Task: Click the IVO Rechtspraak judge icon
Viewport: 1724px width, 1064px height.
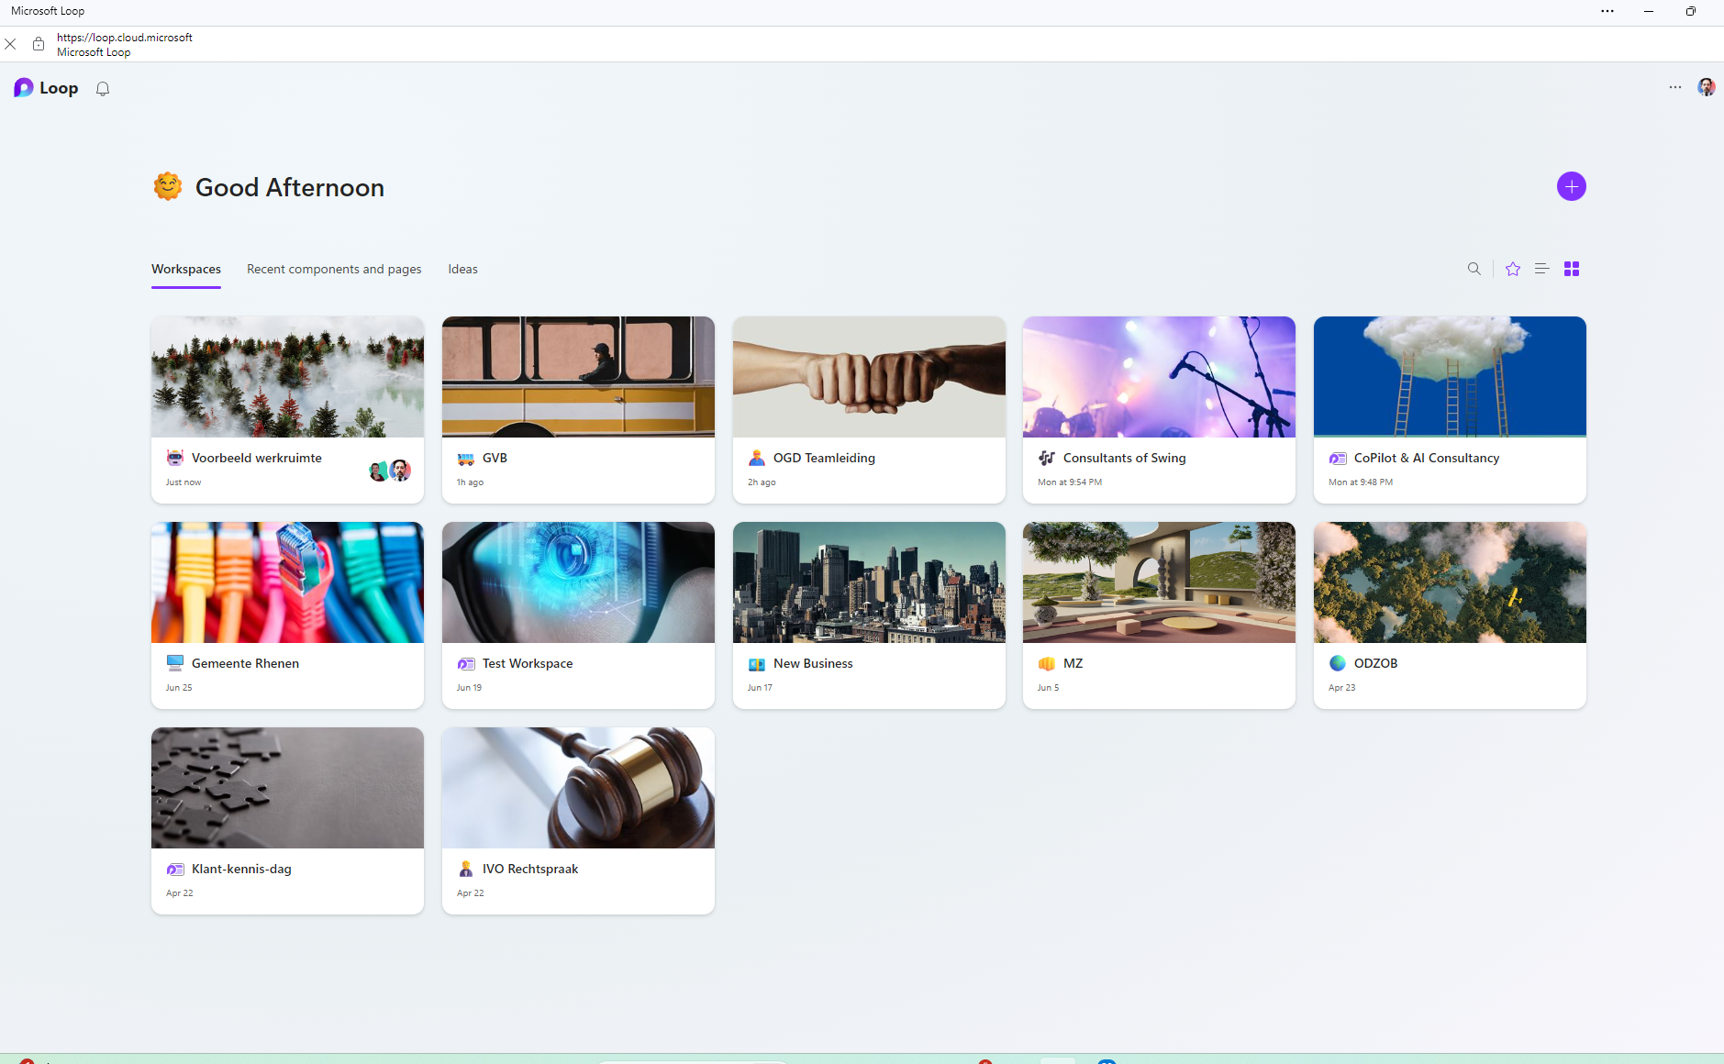Action: click(x=466, y=869)
